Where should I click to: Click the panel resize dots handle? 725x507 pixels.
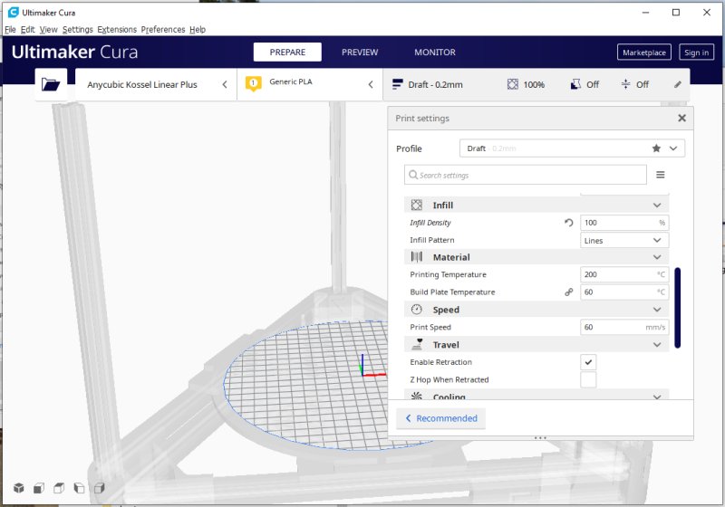coord(540,437)
